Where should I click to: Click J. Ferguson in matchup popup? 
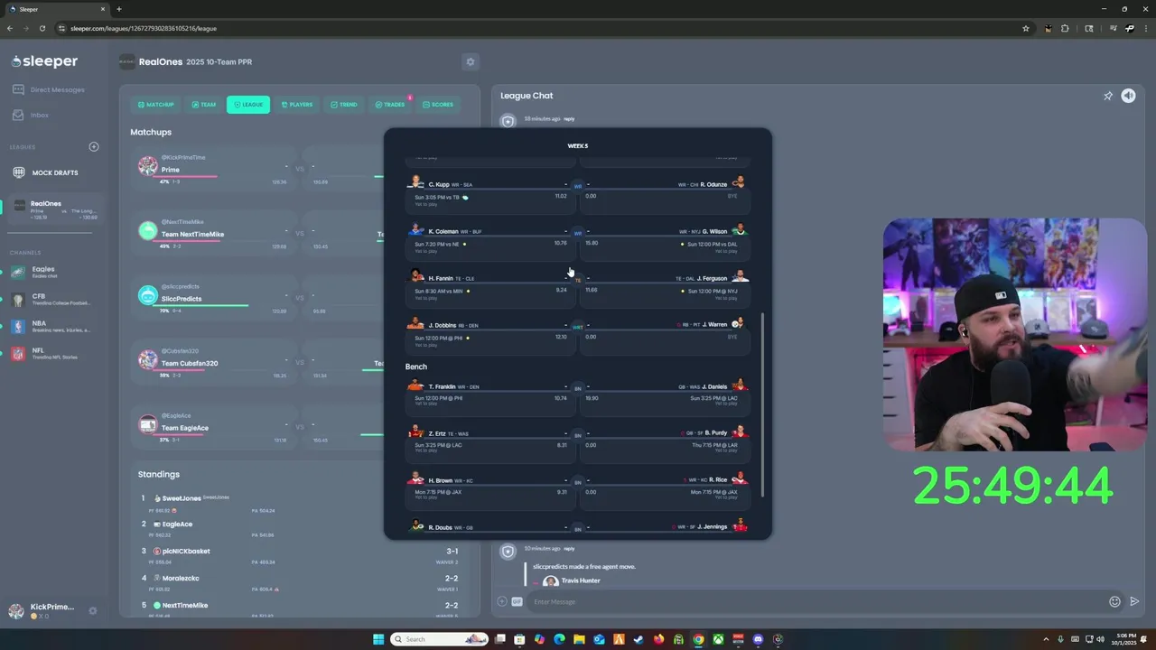713,278
